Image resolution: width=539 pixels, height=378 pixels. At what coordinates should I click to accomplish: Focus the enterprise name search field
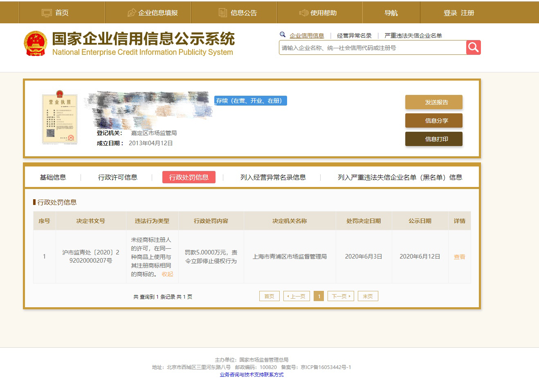[x=372, y=48]
